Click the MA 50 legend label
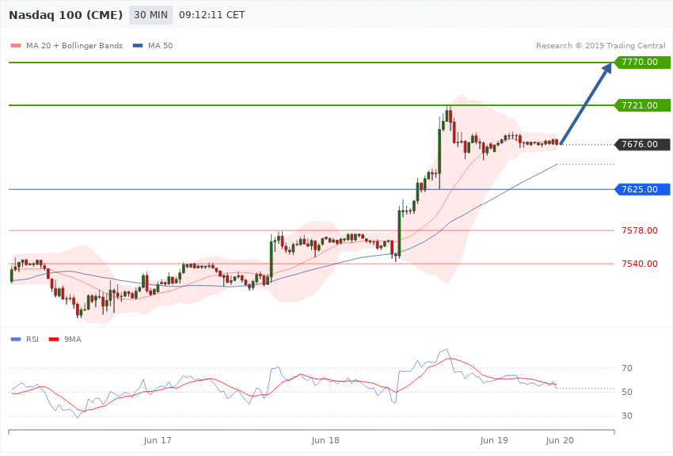 pos(160,45)
